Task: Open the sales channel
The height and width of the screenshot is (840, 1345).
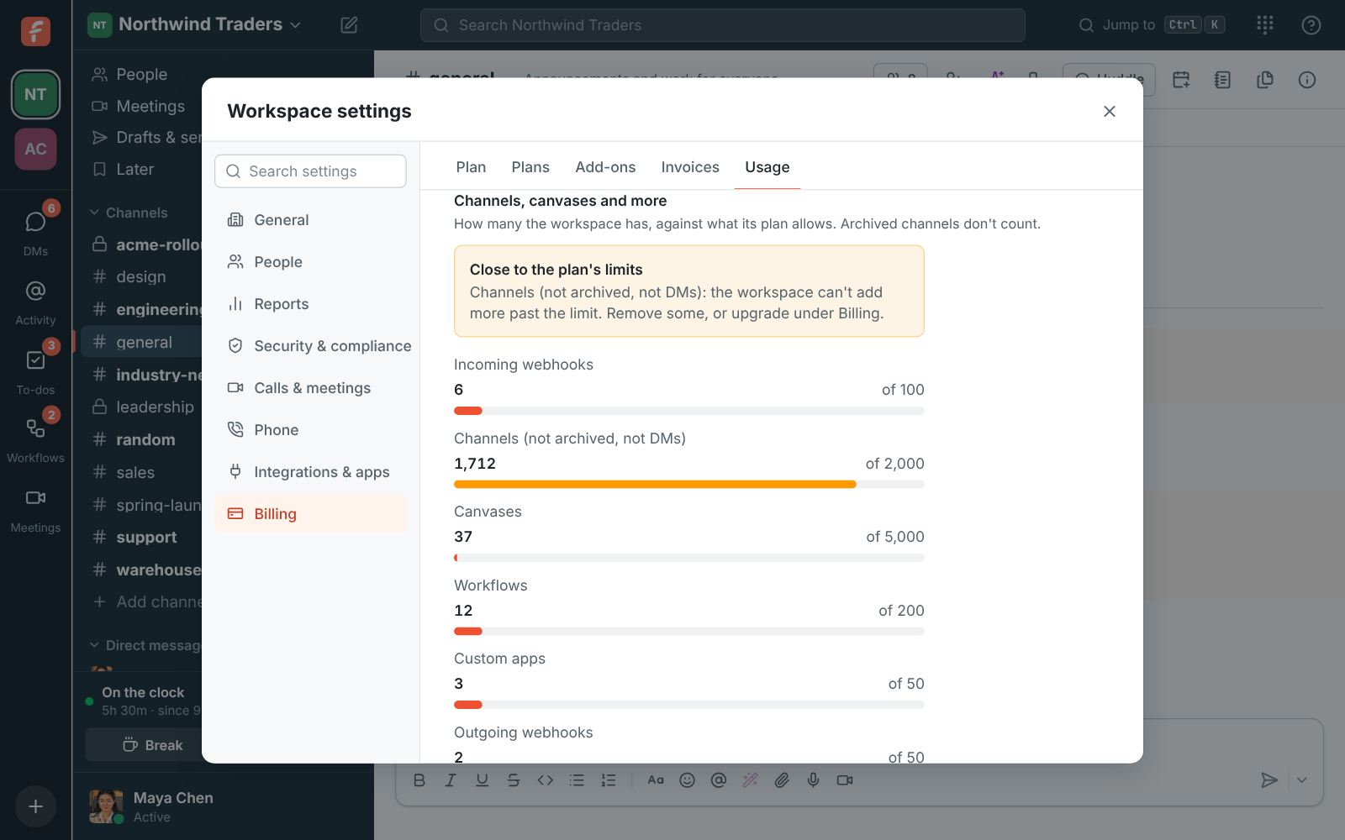Action: point(141,472)
